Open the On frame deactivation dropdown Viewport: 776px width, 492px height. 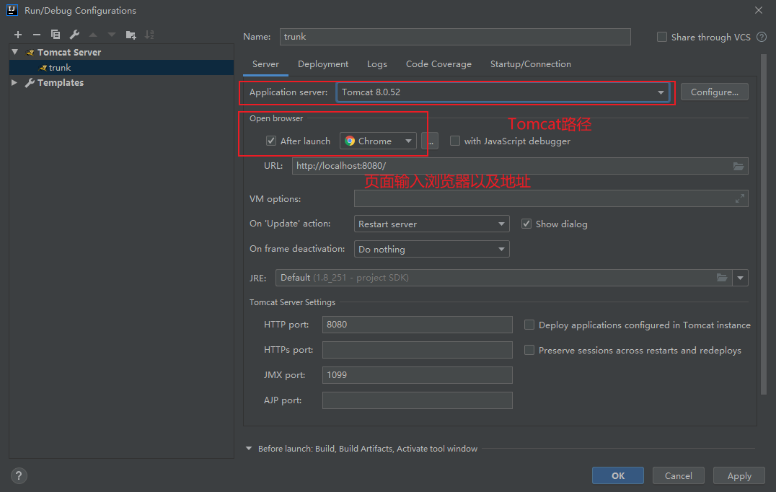click(x=431, y=249)
